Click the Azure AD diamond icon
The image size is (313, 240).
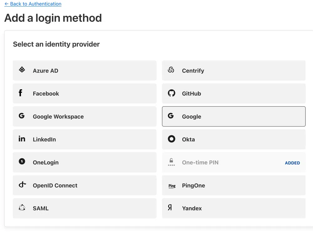tap(22, 70)
